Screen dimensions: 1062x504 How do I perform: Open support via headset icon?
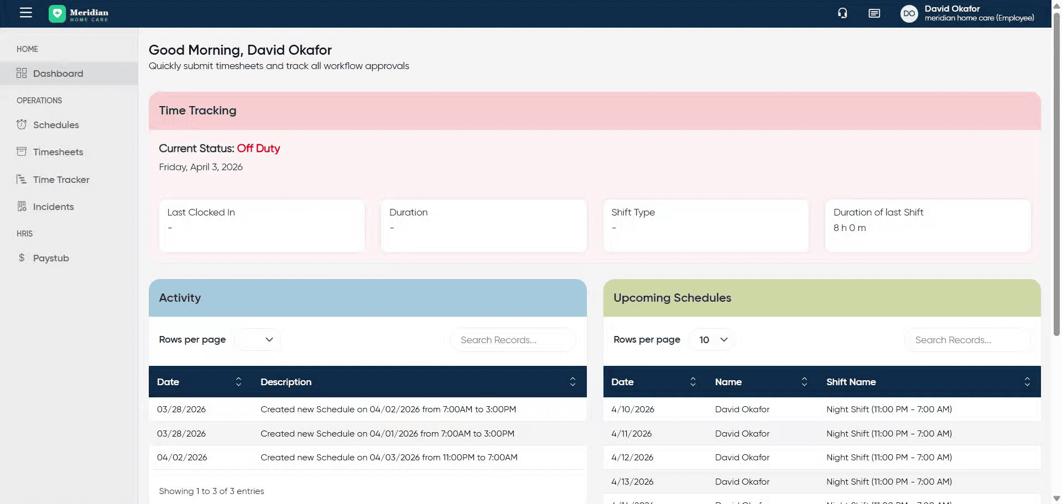point(842,13)
